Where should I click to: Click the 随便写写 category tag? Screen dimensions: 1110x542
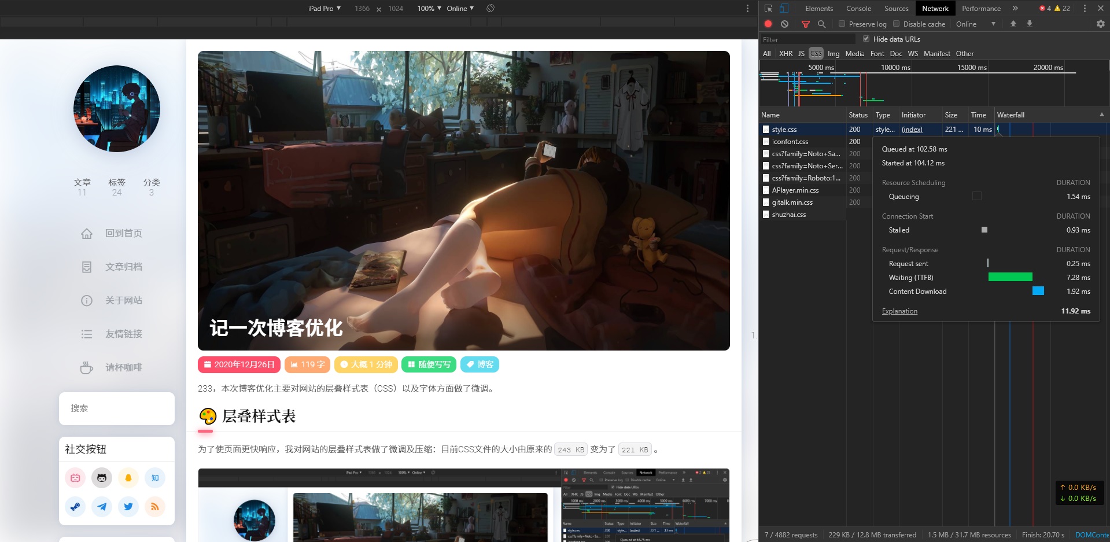click(x=428, y=364)
